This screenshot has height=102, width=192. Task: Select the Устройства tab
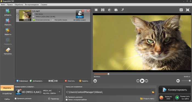pos(7,94)
